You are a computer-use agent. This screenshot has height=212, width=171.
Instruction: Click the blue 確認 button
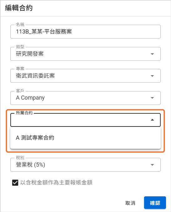155,203
